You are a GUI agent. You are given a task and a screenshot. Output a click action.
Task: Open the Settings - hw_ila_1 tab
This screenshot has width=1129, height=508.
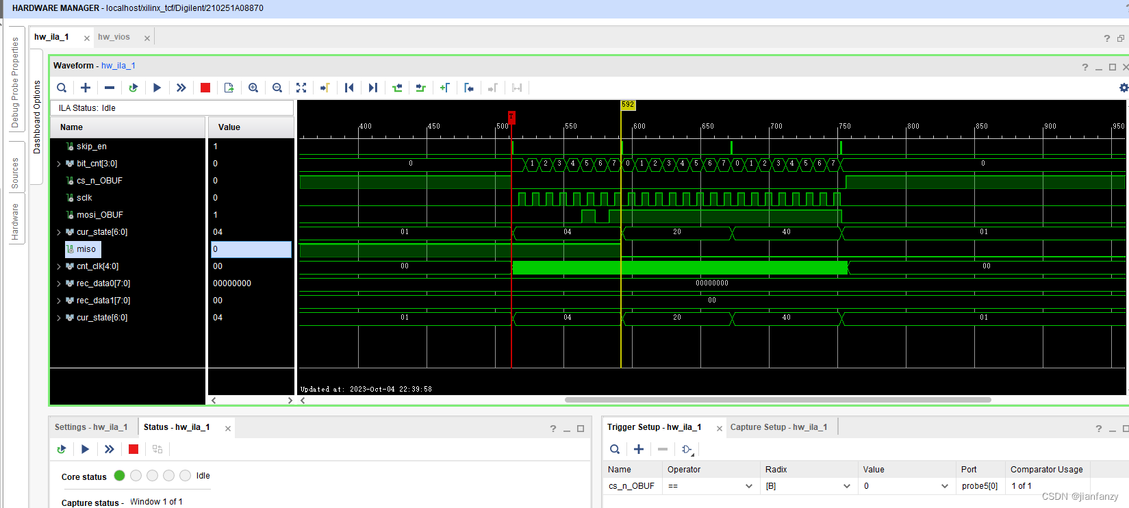click(91, 427)
